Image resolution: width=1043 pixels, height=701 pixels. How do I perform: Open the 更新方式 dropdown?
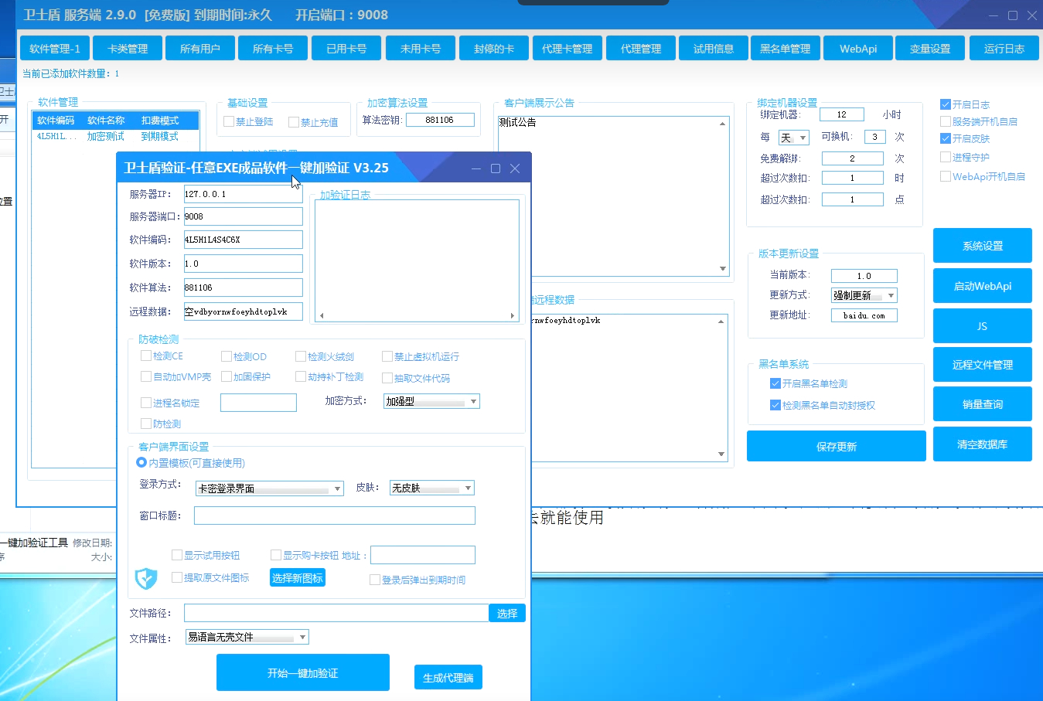click(864, 295)
